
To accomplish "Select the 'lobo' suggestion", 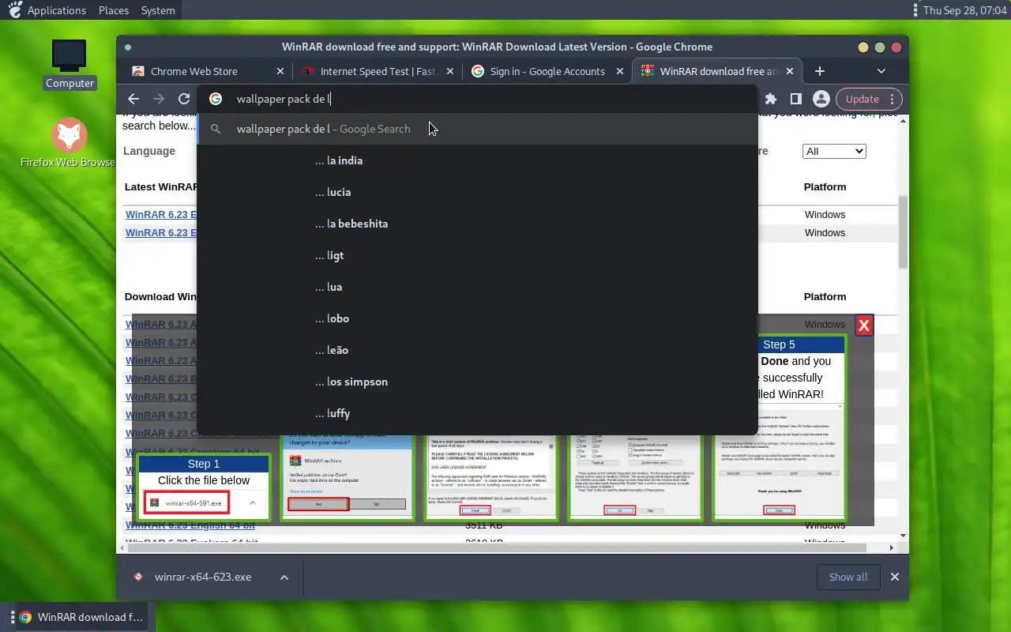I will click(477, 318).
